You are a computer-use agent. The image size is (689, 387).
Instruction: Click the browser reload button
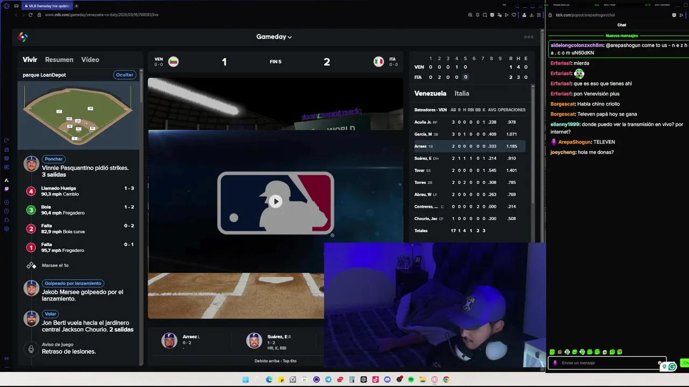[x=30, y=15]
